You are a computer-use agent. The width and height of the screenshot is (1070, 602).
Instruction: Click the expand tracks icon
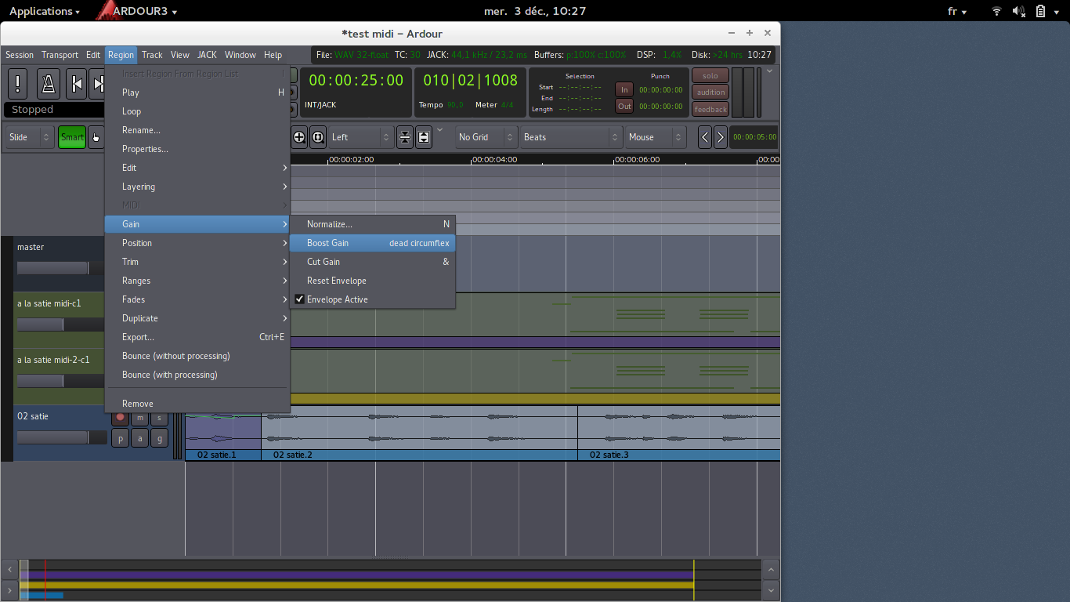[x=424, y=137]
